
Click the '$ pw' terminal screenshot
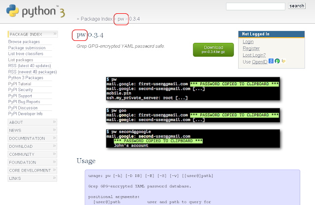point(193,89)
